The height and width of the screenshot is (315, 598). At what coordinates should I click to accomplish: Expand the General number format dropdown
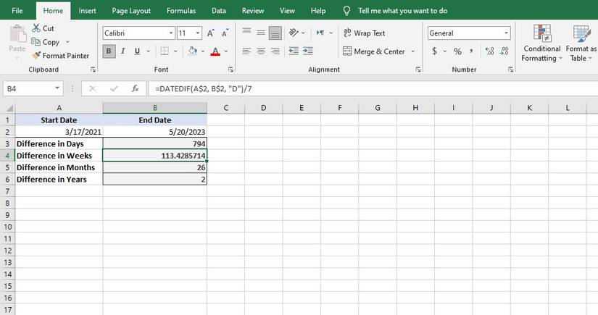(506, 33)
